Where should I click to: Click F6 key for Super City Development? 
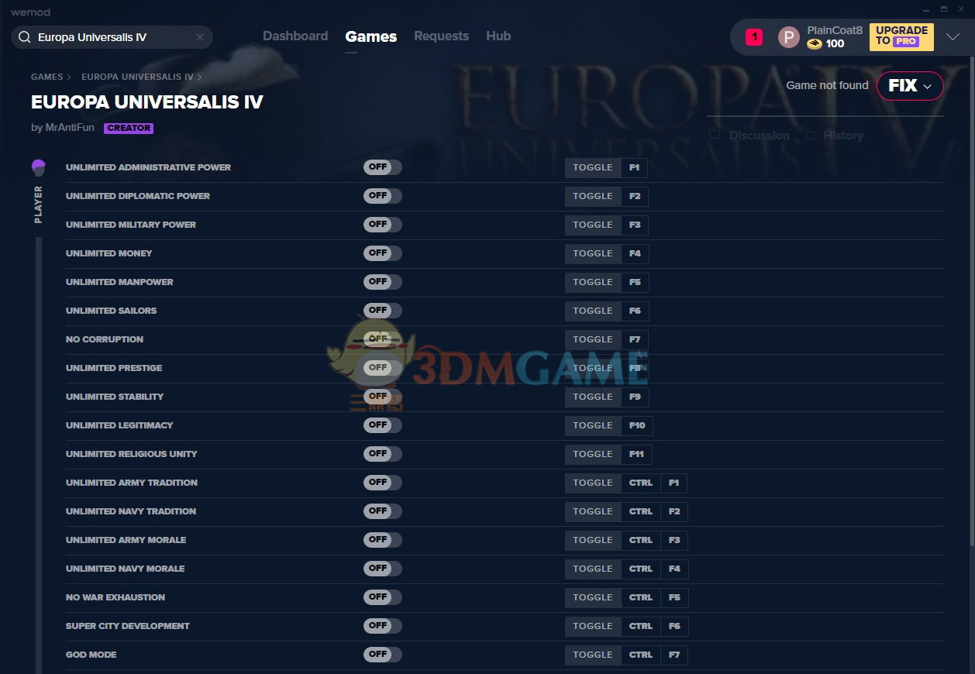click(674, 626)
